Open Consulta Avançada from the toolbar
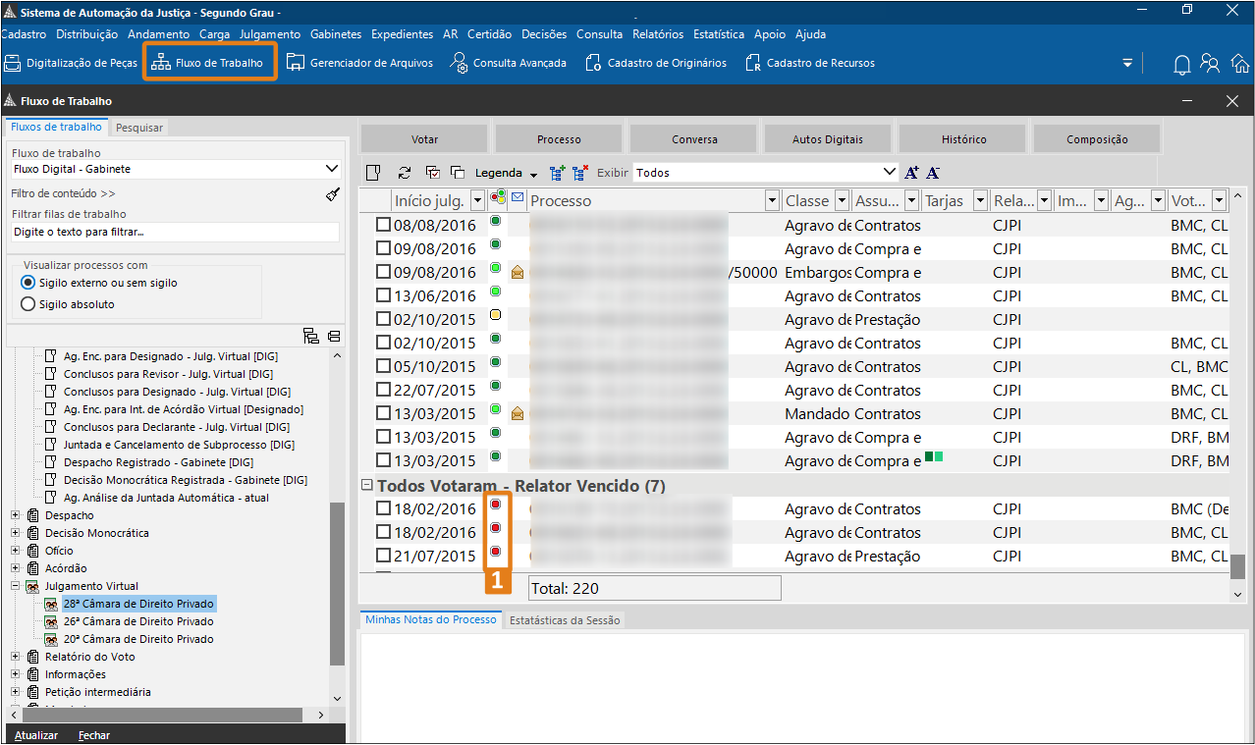The image size is (1255, 745). click(x=509, y=63)
